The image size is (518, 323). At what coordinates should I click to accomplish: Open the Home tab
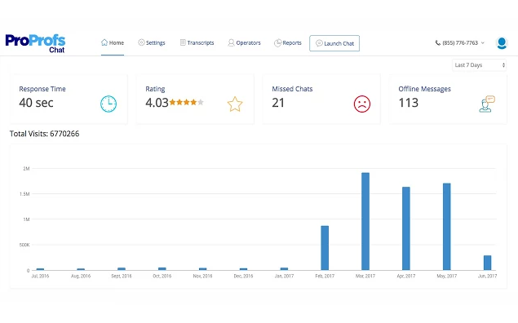(x=113, y=43)
